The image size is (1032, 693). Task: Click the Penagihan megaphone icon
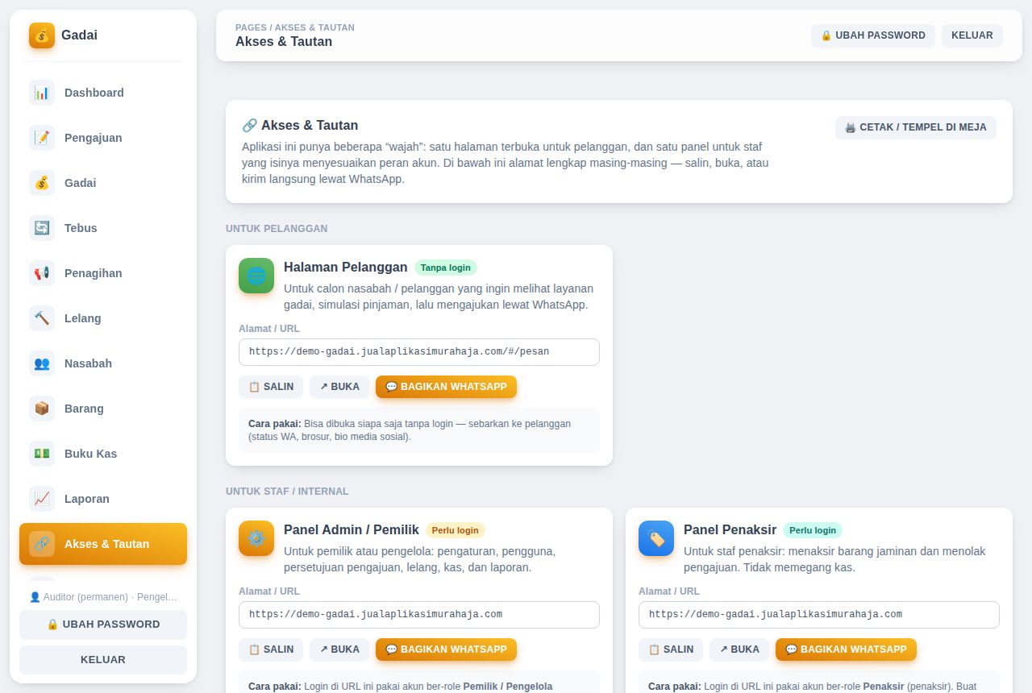(x=42, y=273)
